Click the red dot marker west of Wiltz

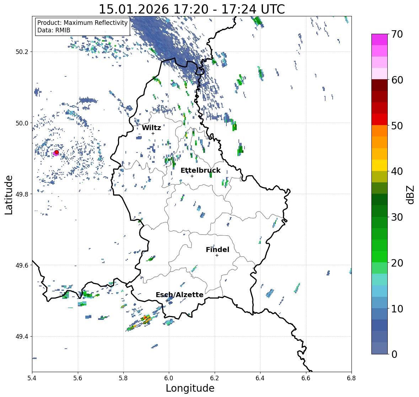[57, 152]
